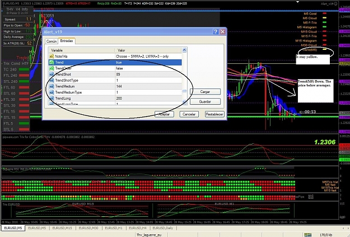This screenshot has width=350, height=237.
Task: Click the M5 Coral signal label
Action: click(x=310, y=13)
